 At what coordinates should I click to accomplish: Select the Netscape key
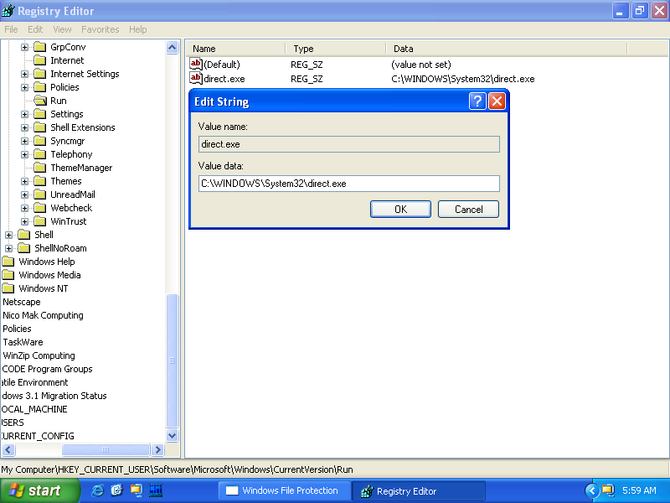(22, 302)
